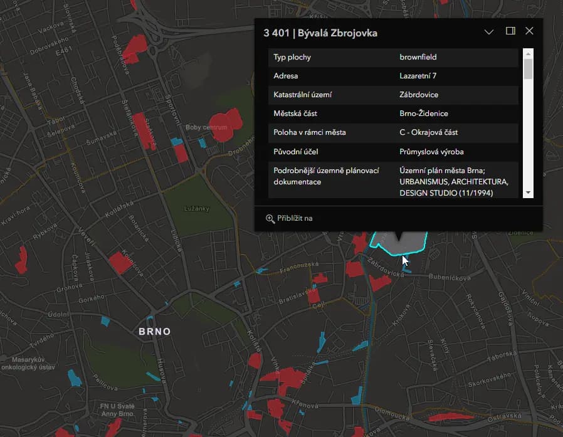Image resolution: width=563 pixels, height=437 pixels.
Task: Dock the popup using the dock icon
Action: click(x=510, y=31)
